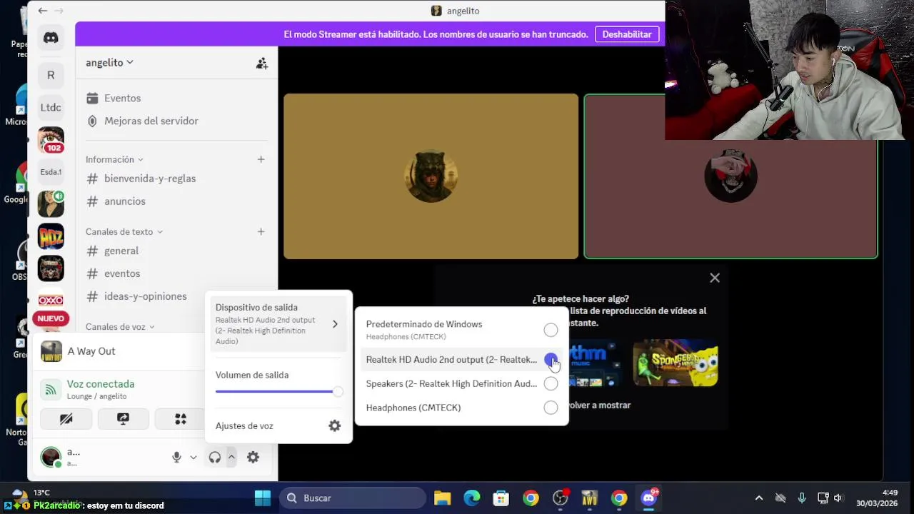Screen dimensions: 914x514
Task: Open the OXXO server icon
Action: pyautogui.click(x=51, y=300)
